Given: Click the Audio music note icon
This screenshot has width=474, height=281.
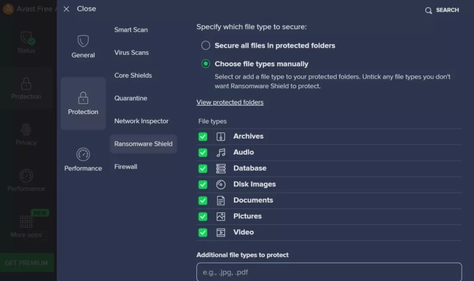Looking at the screenshot, I should pyautogui.click(x=221, y=152).
